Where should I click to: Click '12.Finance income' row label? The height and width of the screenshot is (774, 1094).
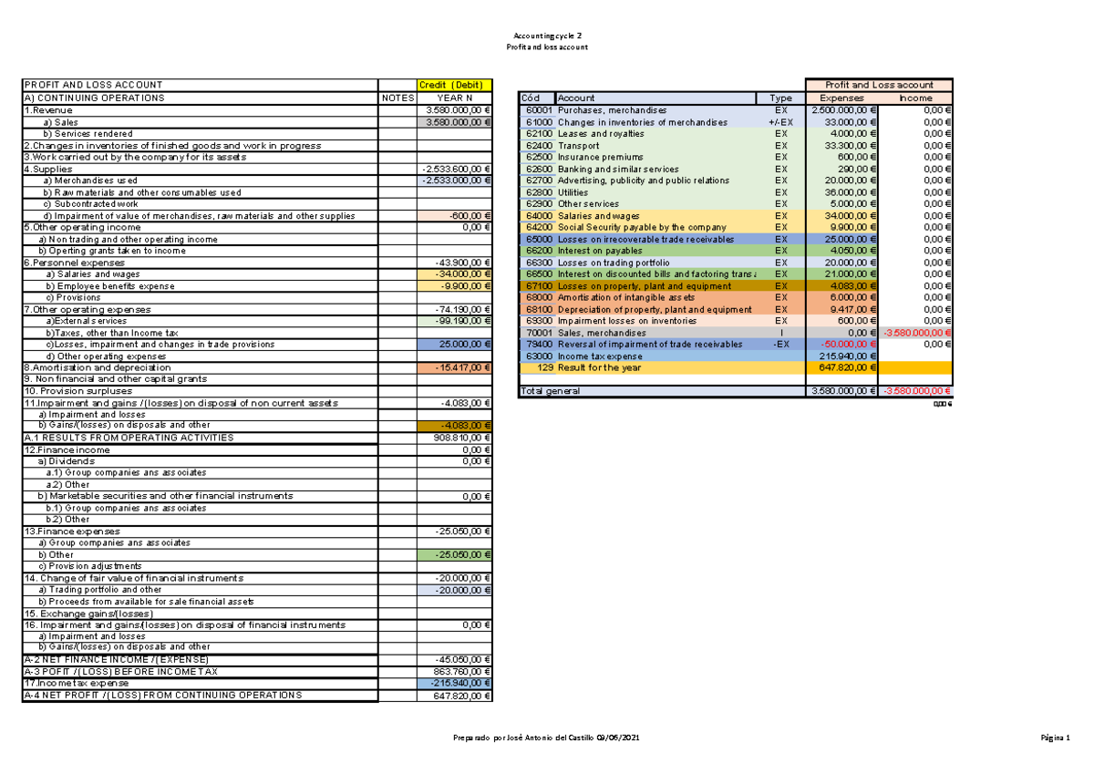click(65, 449)
